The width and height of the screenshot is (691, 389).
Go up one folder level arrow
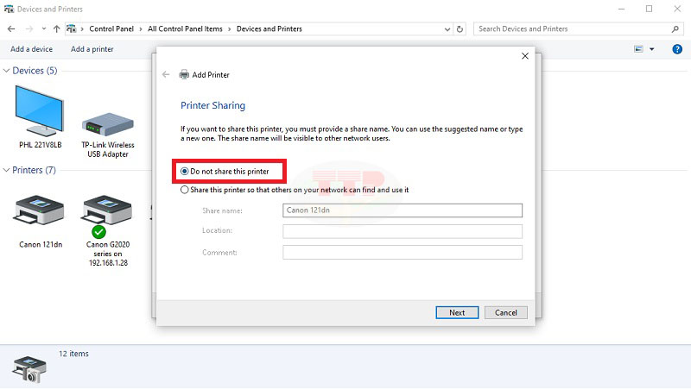(x=57, y=28)
